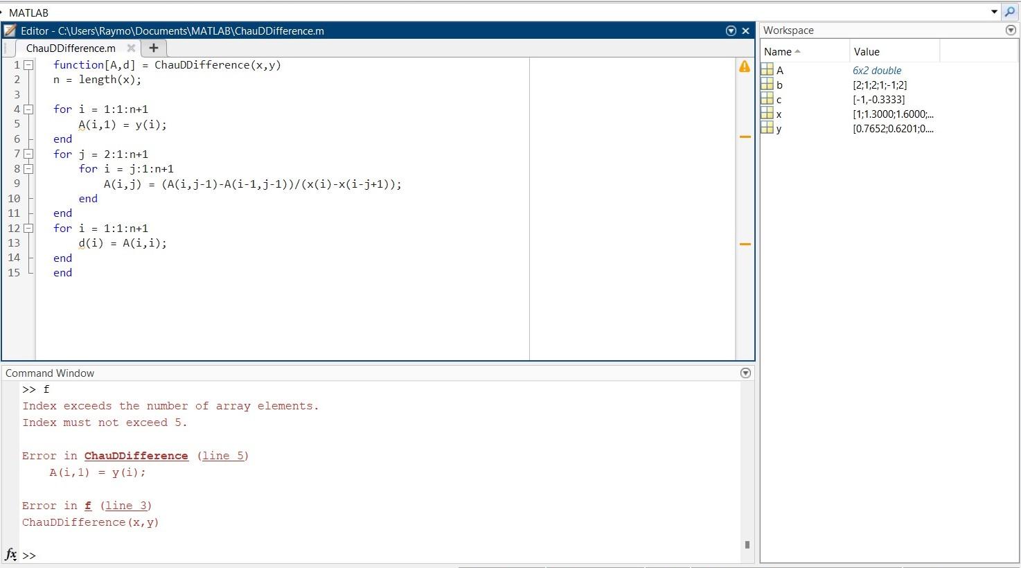This screenshot has width=1021, height=568.
Task: Open the ChauDDifference error link
Action: coord(136,456)
